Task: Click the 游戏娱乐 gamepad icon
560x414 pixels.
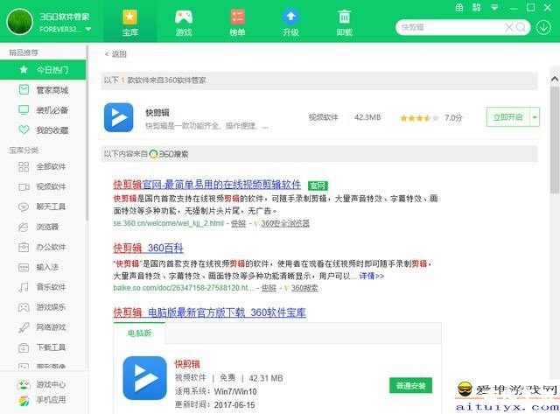Action: click(24, 307)
